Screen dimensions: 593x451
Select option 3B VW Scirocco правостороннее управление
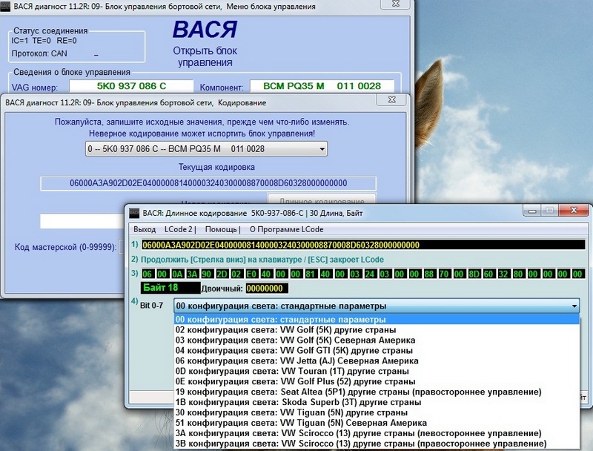[x=377, y=444]
